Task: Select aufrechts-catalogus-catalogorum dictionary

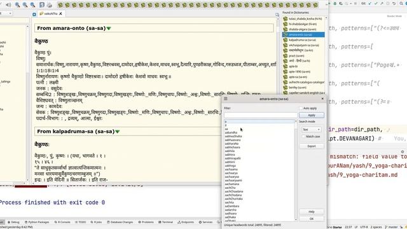Action: (307, 82)
